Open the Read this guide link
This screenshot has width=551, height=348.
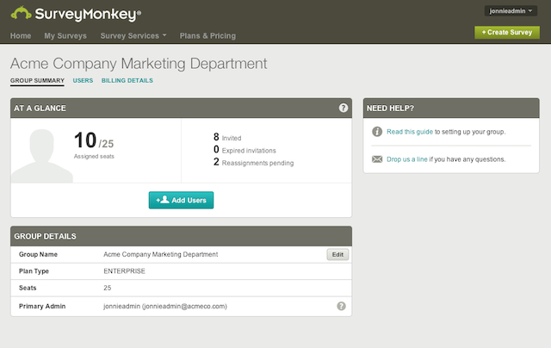pos(411,132)
